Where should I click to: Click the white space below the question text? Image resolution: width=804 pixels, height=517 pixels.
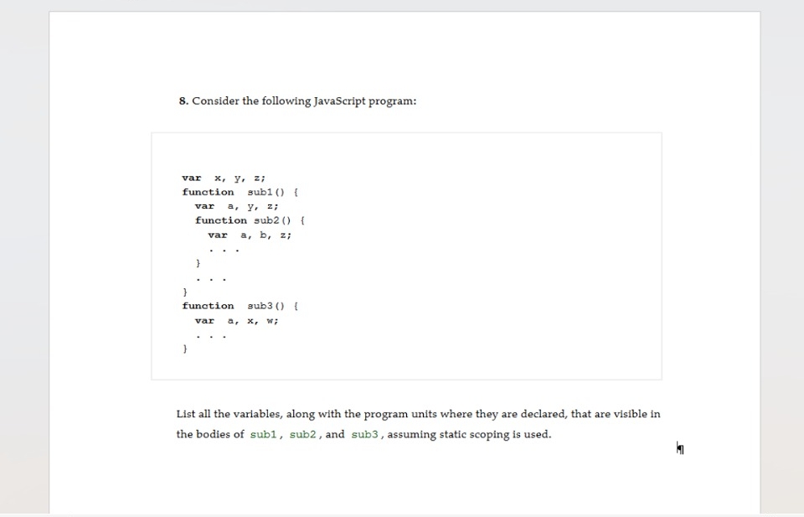click(402, 478)
